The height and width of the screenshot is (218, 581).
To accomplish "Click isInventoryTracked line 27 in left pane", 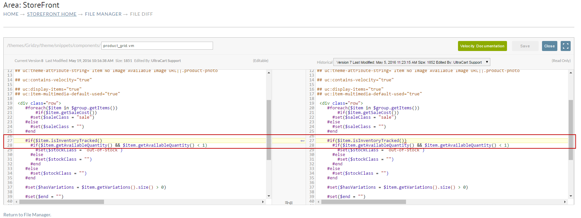I will pos(64,141).
